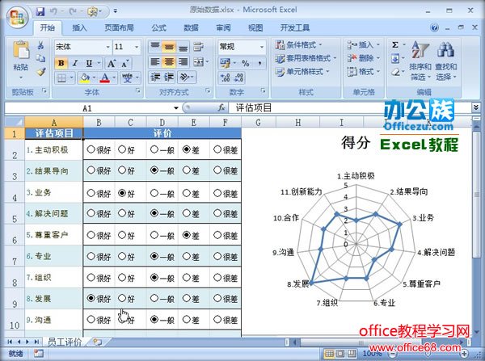Save workbook via quick access floppy icon

[x=40, y=12]
